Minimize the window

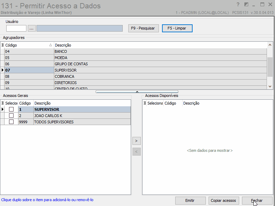coord(253,5)
